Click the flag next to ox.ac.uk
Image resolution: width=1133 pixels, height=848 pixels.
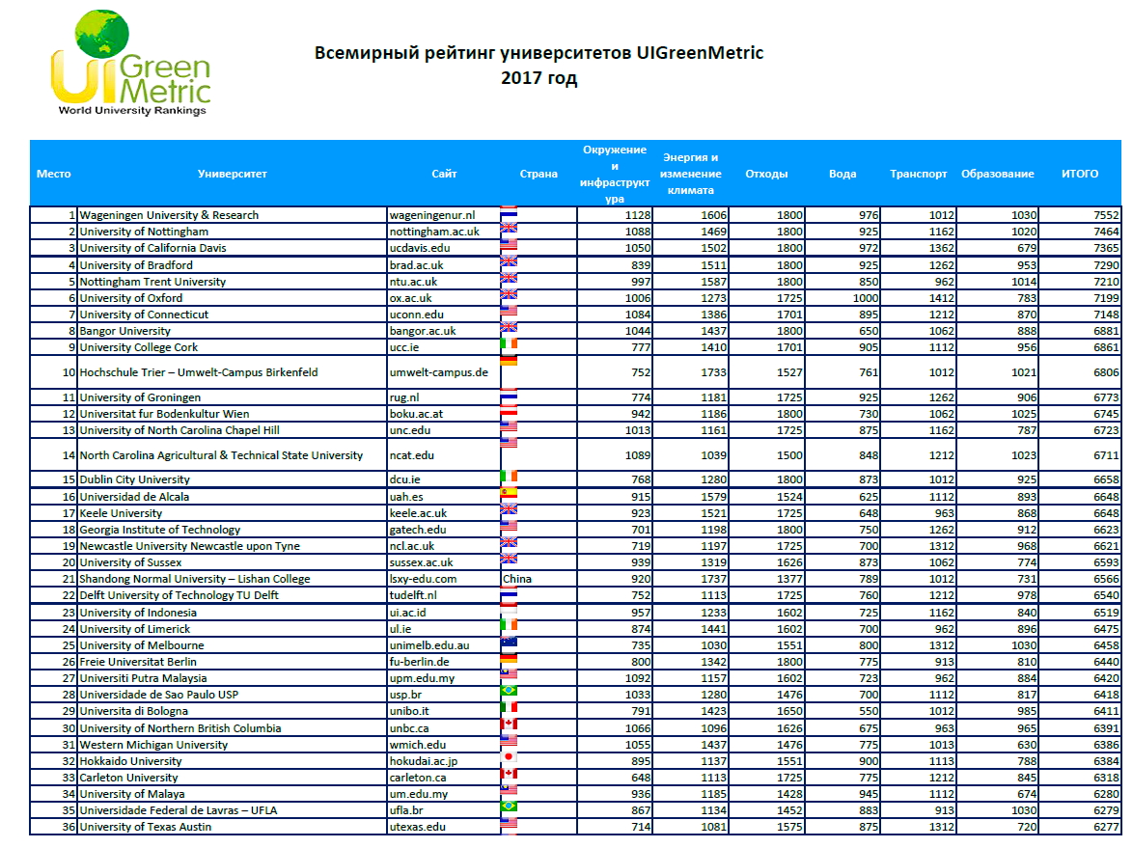(x=509, y=294)
